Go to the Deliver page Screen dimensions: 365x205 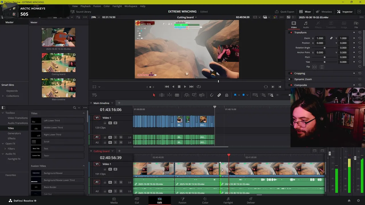pos(251,200)
